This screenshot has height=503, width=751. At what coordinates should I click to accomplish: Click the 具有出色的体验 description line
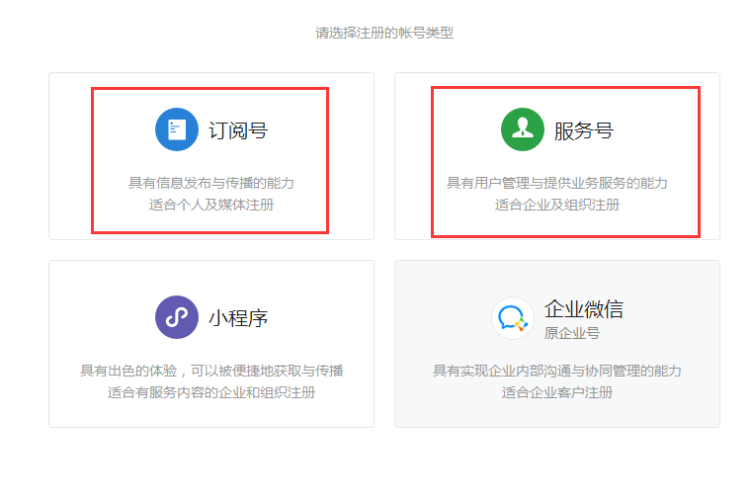tap(211, 371)
